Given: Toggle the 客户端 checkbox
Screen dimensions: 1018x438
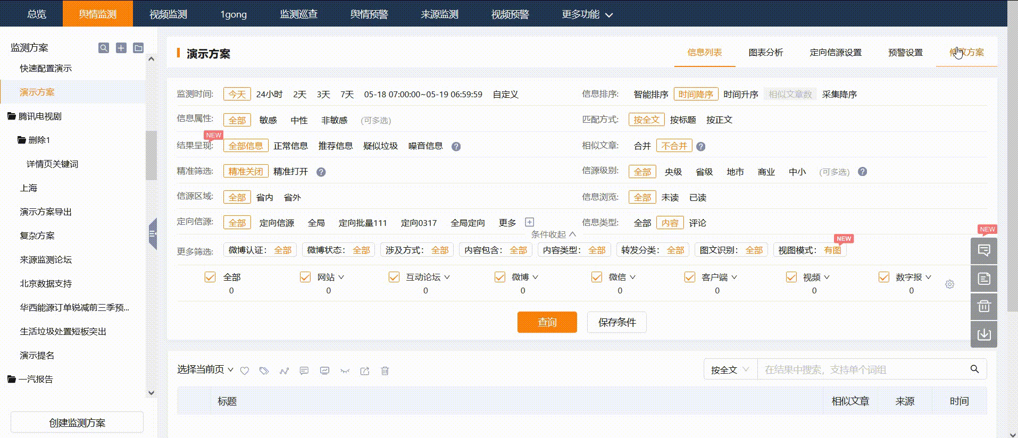Looking at the screenshot, I should pos(690,277).
